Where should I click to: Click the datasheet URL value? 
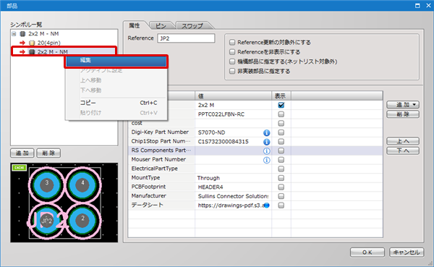231,205
